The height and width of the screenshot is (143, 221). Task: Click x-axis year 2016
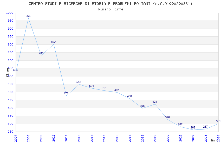(117, 138)
